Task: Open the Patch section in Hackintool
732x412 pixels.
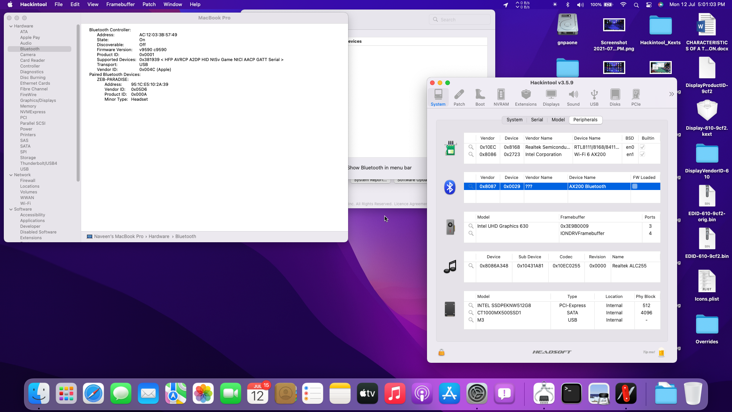Action: tap(459, 97)
